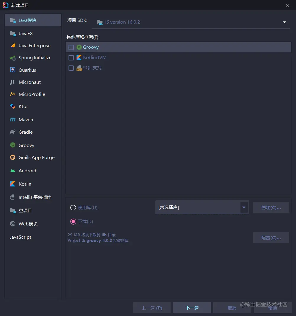Click the Java模块 folder icon
The height and width of the screenshot is (316, 296).
click(13, 20)
